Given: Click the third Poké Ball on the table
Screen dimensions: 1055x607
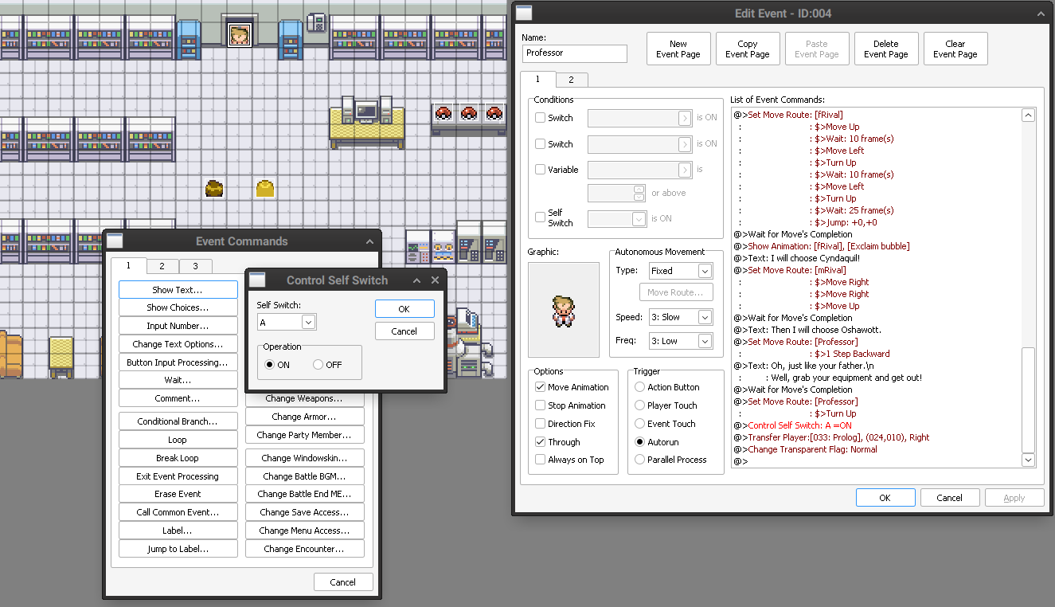Looking at the screenshot, I should click(x=494, y=113).
